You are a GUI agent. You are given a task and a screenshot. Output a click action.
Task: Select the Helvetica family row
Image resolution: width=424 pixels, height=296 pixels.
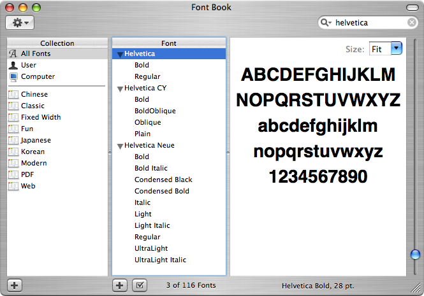click(x=169, y=53)
